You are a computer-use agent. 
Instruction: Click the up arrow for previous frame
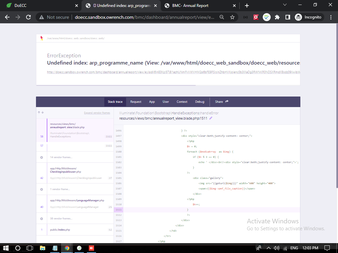[x=39, y=113]
